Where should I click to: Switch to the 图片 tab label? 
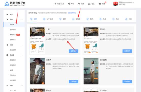click(91, 19)
